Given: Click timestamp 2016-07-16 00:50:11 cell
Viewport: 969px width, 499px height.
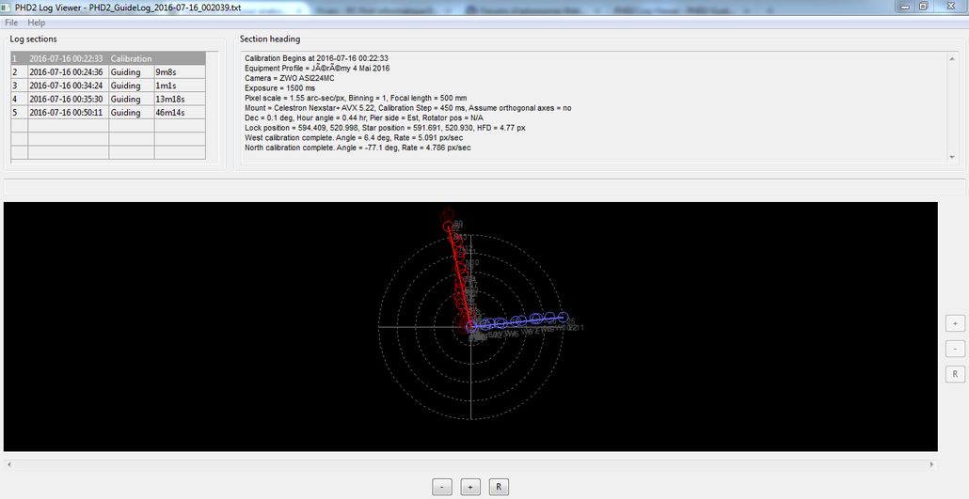Looking at the screenshot, I should 68,113.
